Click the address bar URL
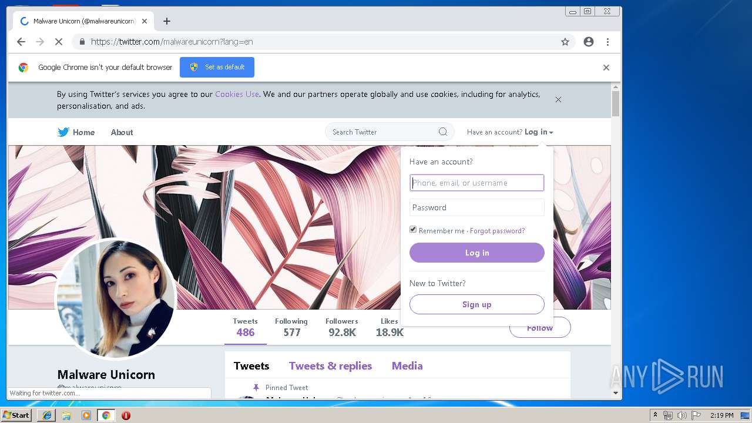This screenshot has height=423, width=752. coord(172,42)
